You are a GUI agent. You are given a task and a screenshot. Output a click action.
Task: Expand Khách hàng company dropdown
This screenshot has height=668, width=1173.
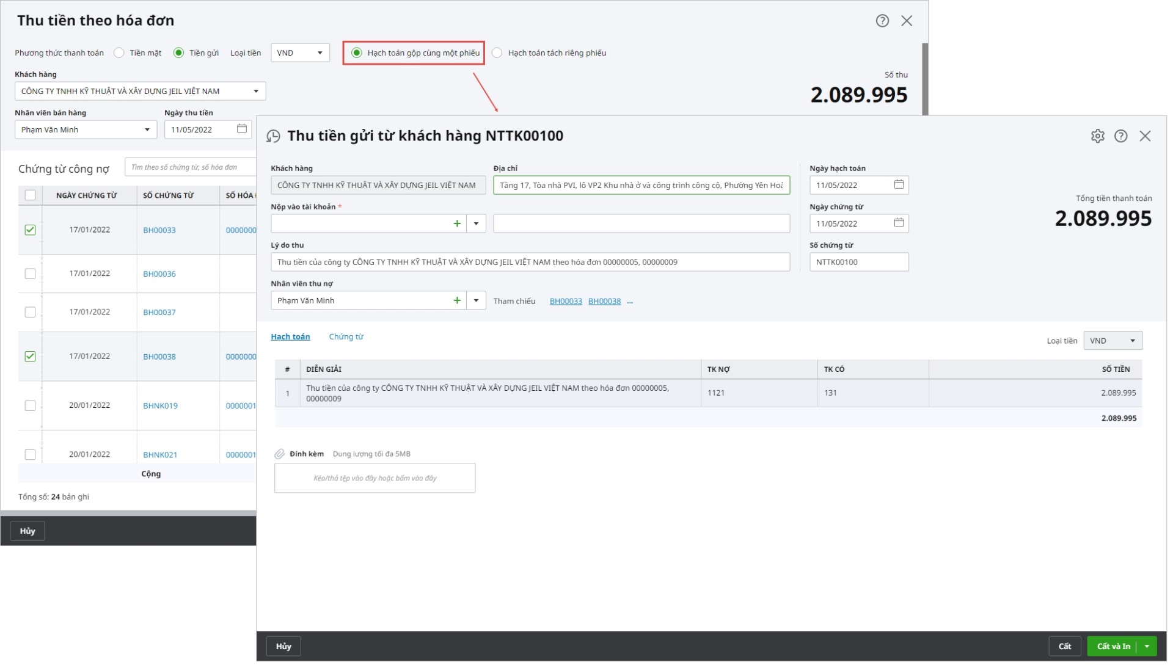[255, 91]
